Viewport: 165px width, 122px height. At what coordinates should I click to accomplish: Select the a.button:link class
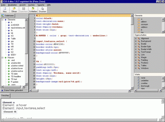(16, 63)
